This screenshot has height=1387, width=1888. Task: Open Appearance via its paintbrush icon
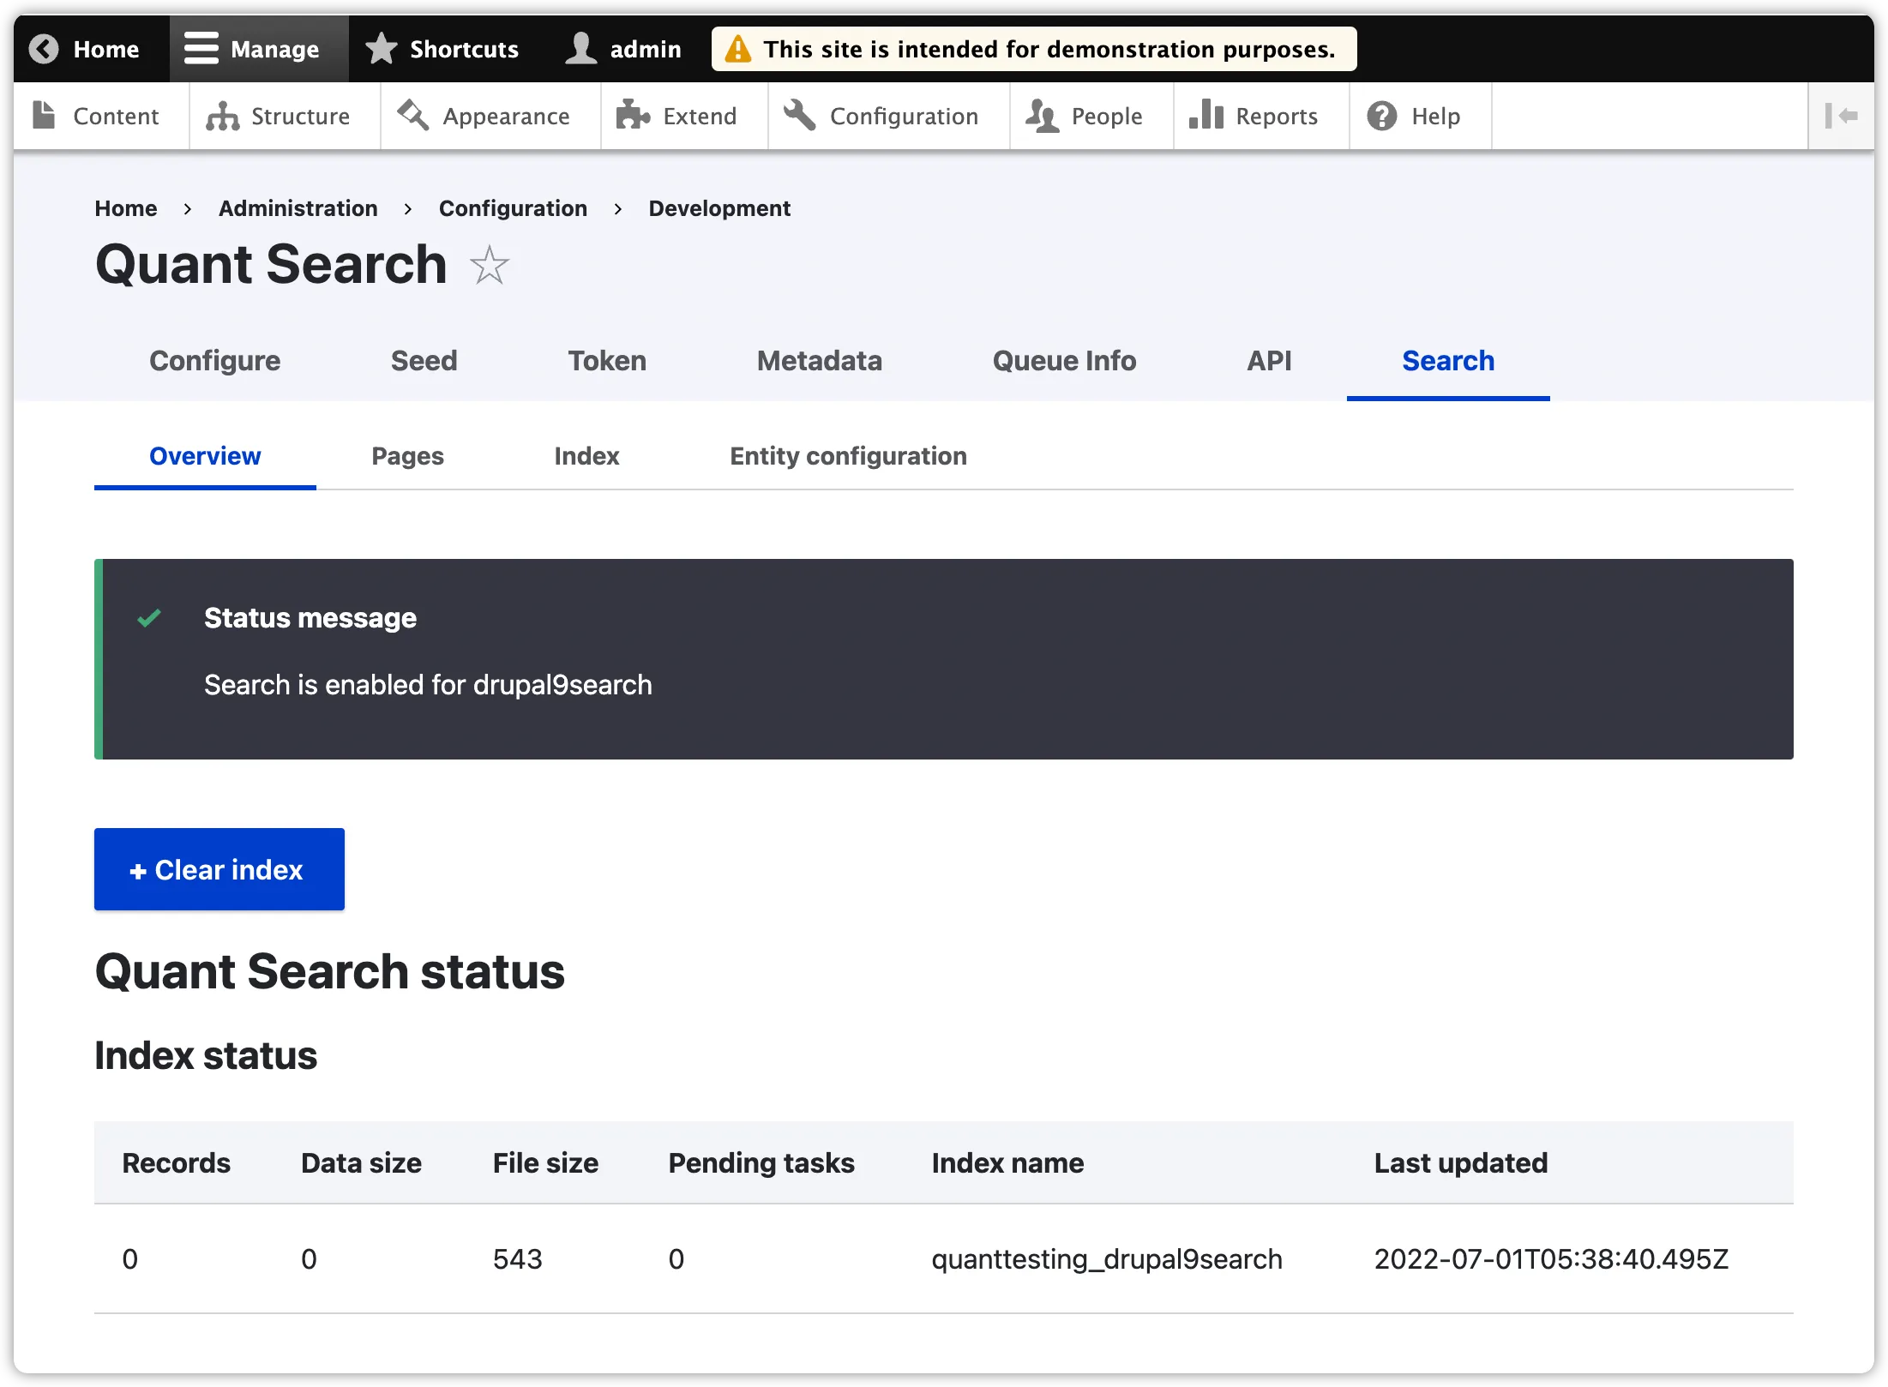412,116
